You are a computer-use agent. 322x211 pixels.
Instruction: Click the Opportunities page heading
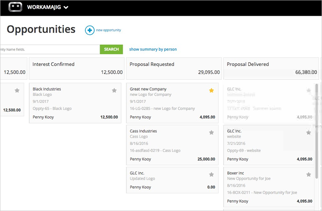(x=41, y=29)
